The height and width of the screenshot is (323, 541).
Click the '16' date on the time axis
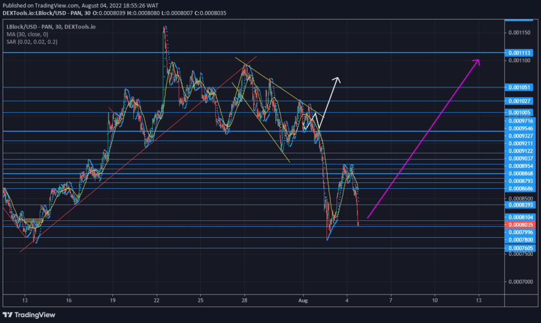69,300
